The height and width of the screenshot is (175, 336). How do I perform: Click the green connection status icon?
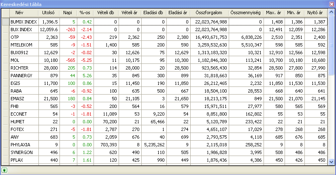(x=4, y=170)
